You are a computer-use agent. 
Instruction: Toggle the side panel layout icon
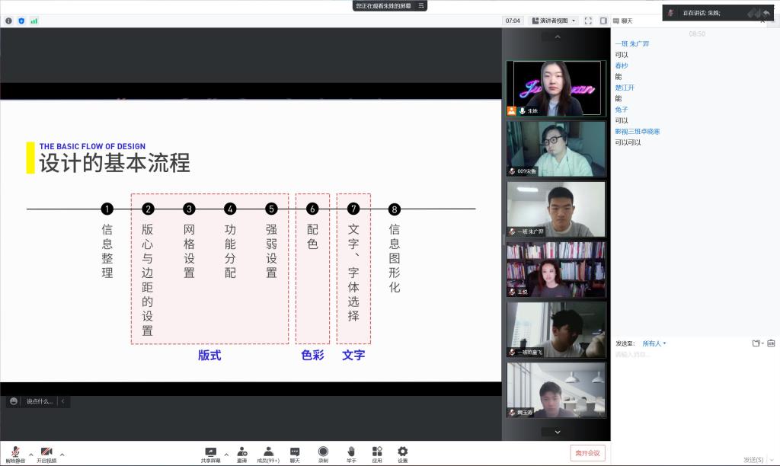[x=603, y=21]
